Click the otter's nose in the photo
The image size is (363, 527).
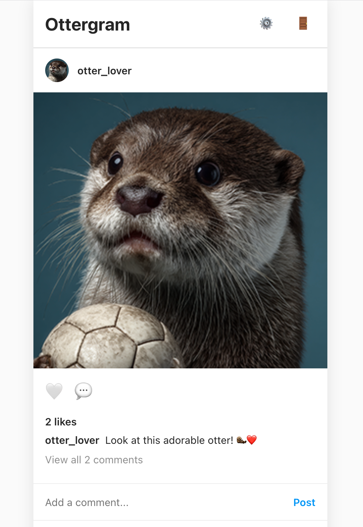[139, 200]
